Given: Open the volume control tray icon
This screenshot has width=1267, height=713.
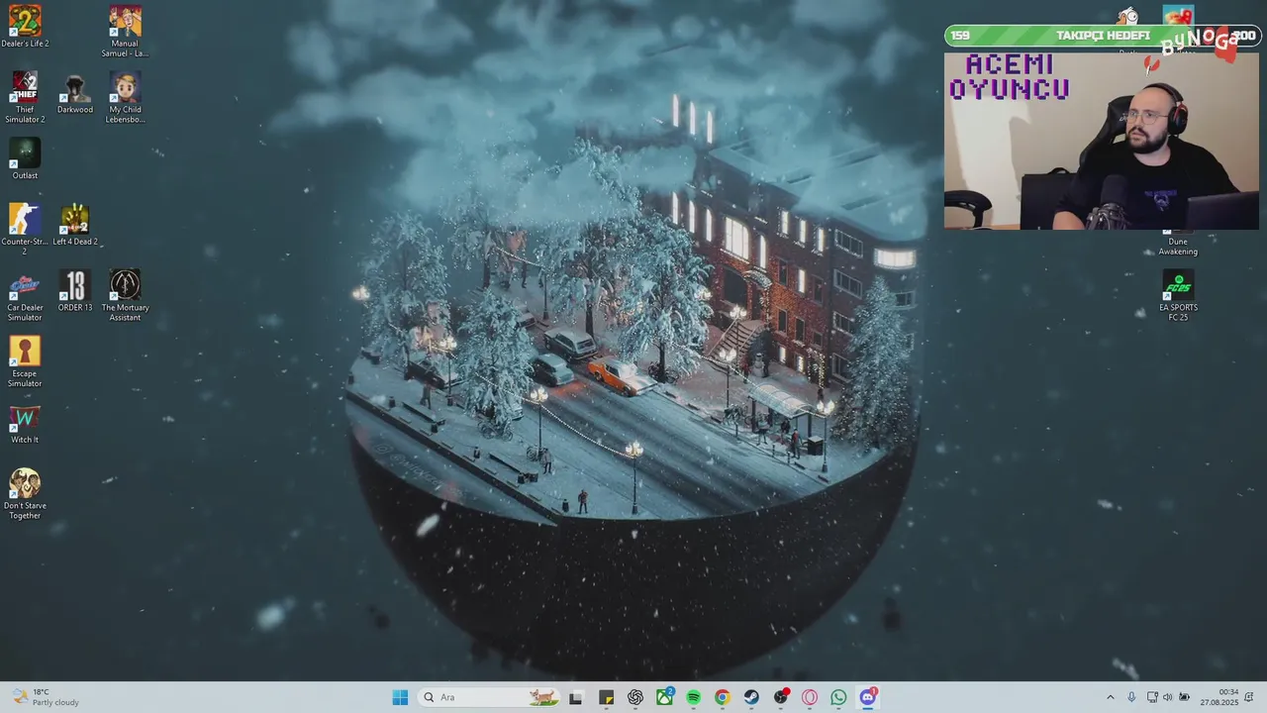Looking at the screenshot, I should [x=1167, y=697].
